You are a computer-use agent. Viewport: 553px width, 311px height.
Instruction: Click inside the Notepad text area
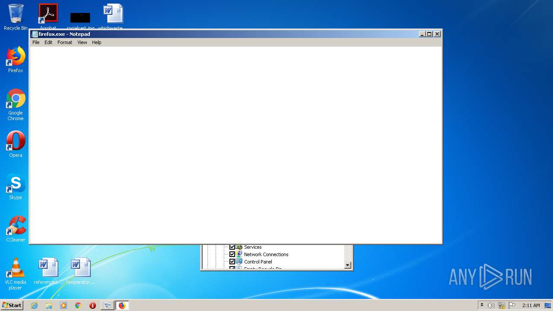[x=236, y=145]
